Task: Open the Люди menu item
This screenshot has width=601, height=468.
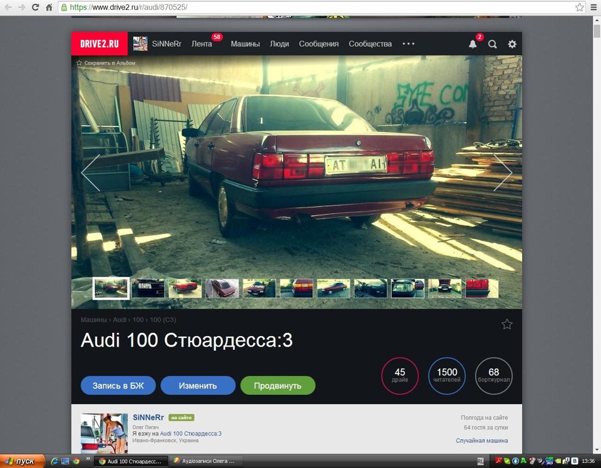Action: coord(279,44)
